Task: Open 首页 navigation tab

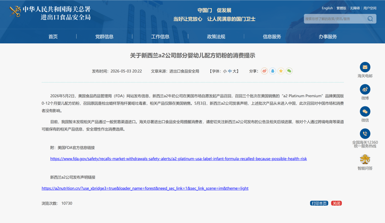Action: pyautogui.click(x=53, y=37)
